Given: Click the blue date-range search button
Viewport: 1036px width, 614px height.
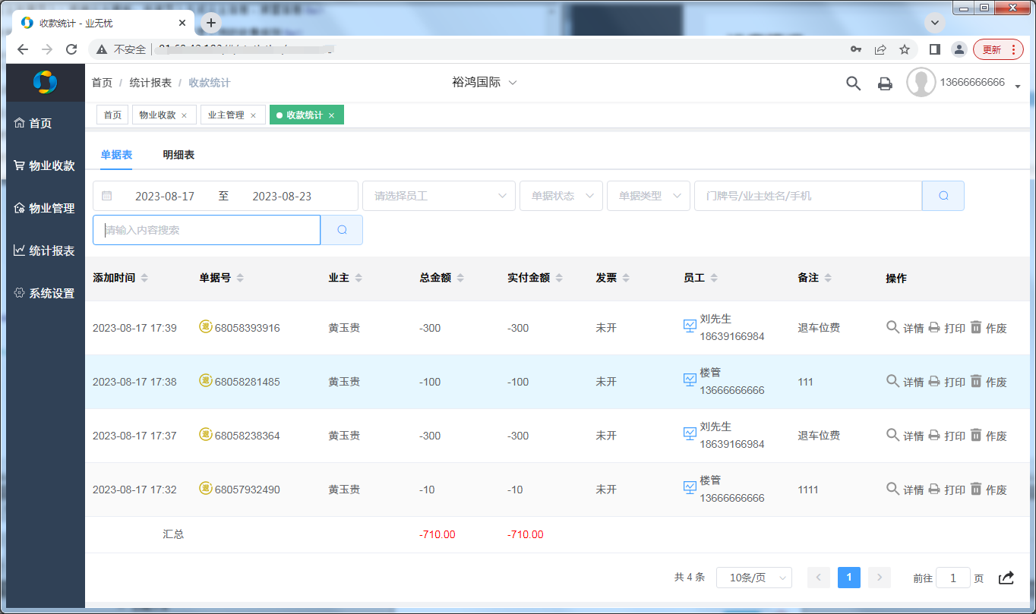Looking at the screenshot, I should 943,196.
